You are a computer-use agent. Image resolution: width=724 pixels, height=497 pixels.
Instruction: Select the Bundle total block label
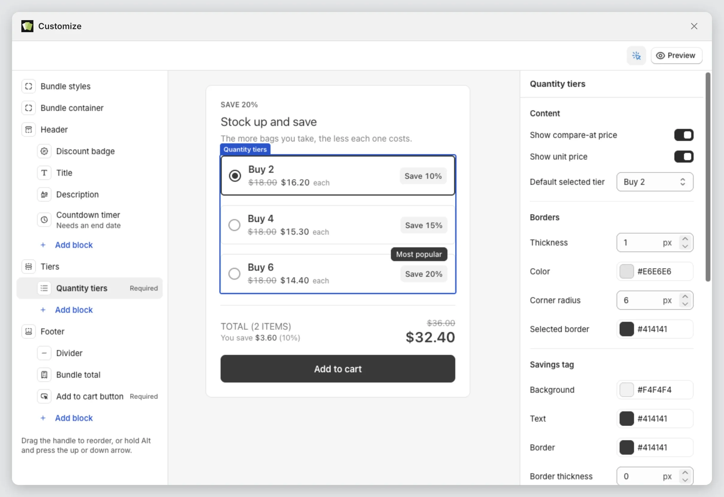pos(78,375)
